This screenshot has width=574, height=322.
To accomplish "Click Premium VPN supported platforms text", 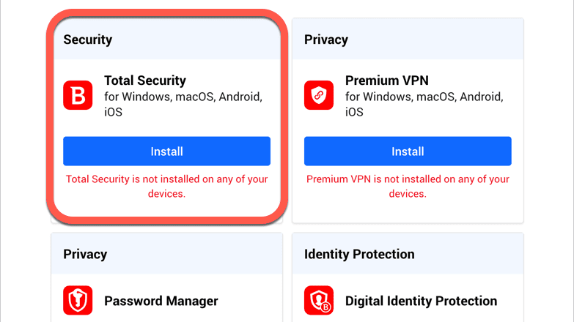I will point(424,104).
